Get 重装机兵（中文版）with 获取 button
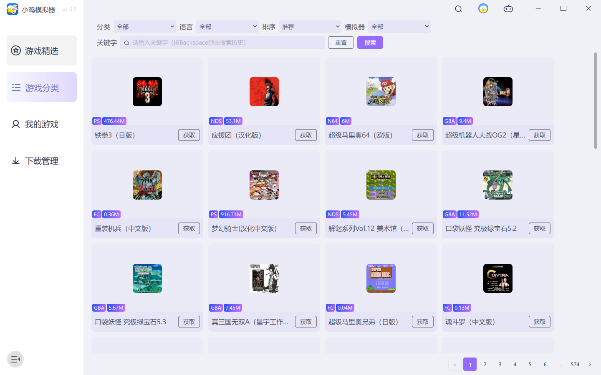This screenshot has height=375, width=601. [189, 228]
